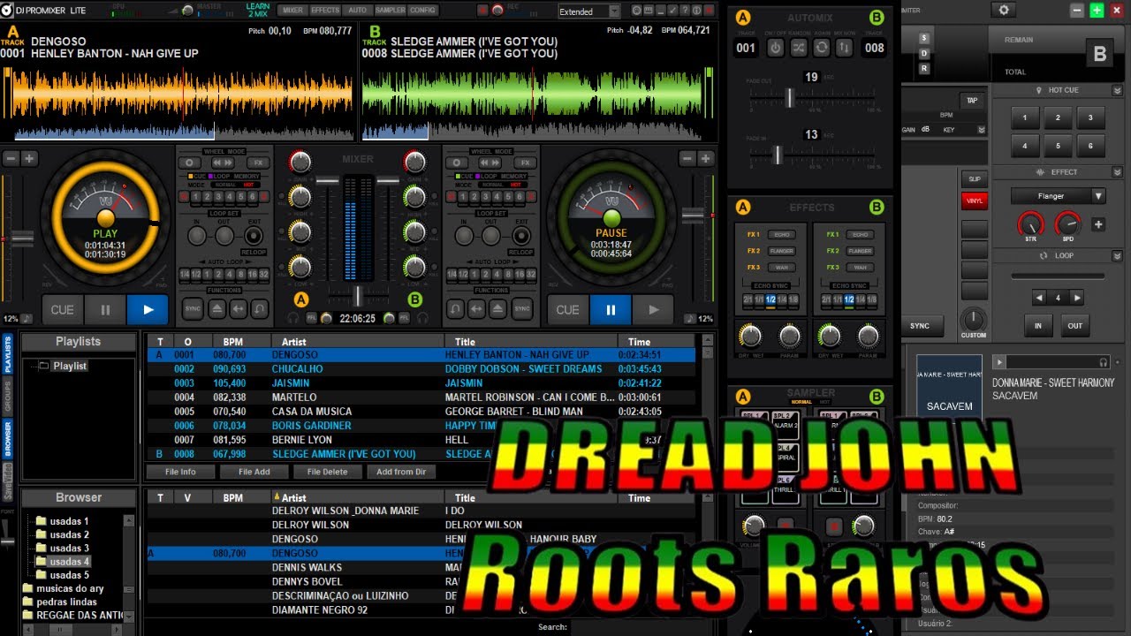The height and width of the screenshot is (636, 1131).
Task: Click the mixer crossfader handle
Action: point(358,296)
